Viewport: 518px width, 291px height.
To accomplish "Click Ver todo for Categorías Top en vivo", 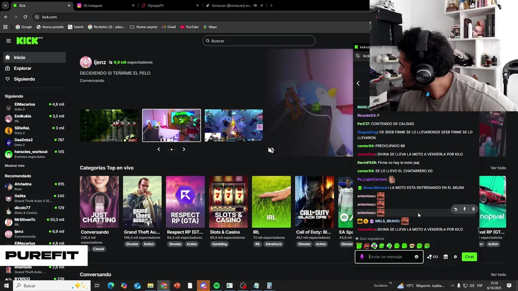I will pos(498,168).
